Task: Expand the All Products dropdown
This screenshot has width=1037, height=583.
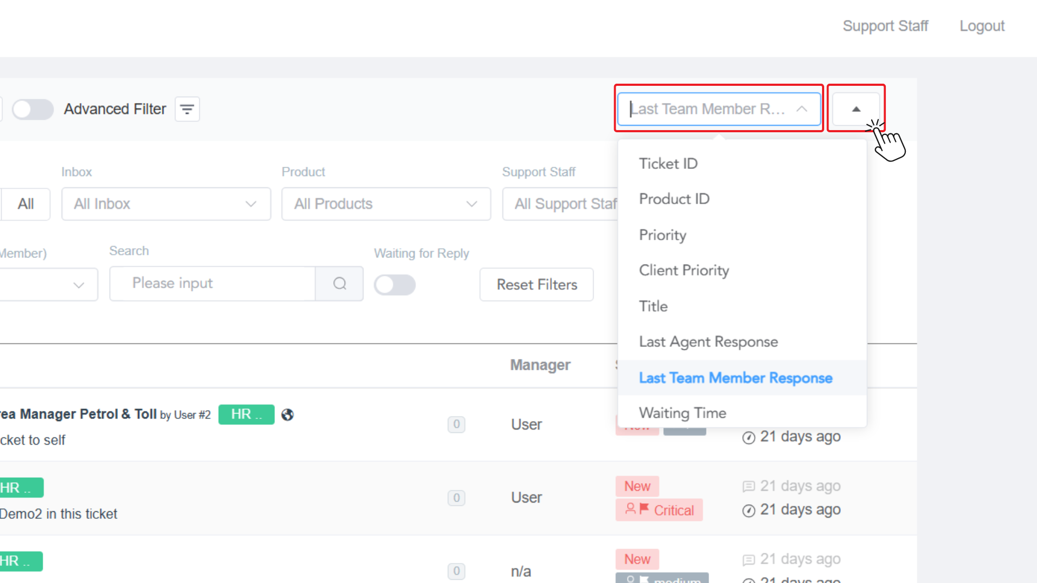Action: click(x=386, y=204)
